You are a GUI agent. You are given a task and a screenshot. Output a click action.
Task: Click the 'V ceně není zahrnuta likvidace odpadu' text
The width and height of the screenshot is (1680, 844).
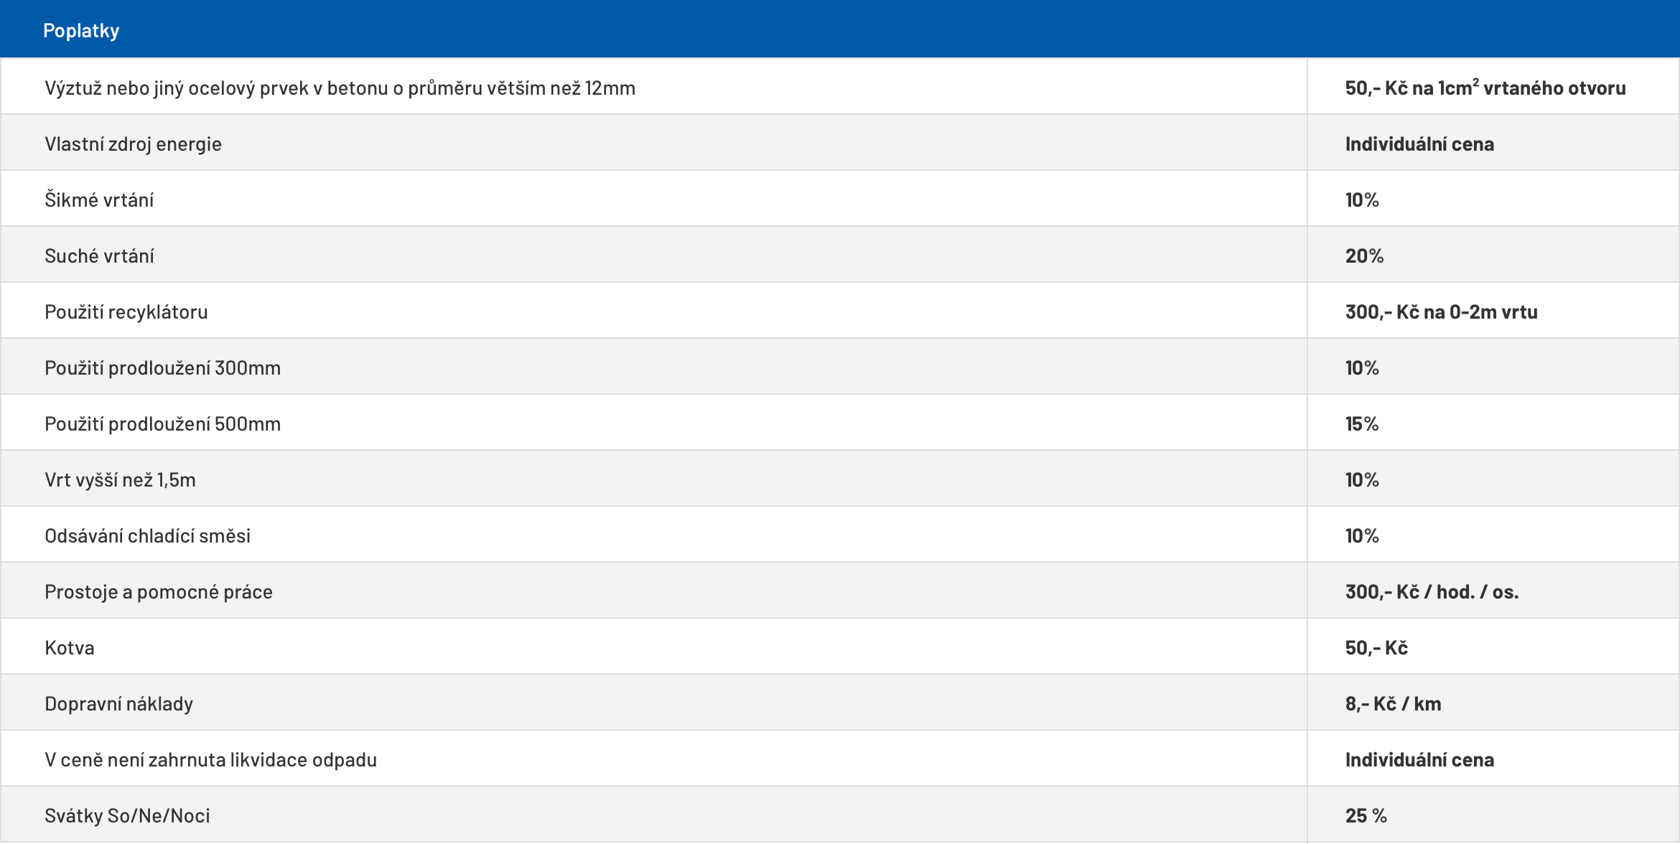pyautogui.click(x=210, y=760)
